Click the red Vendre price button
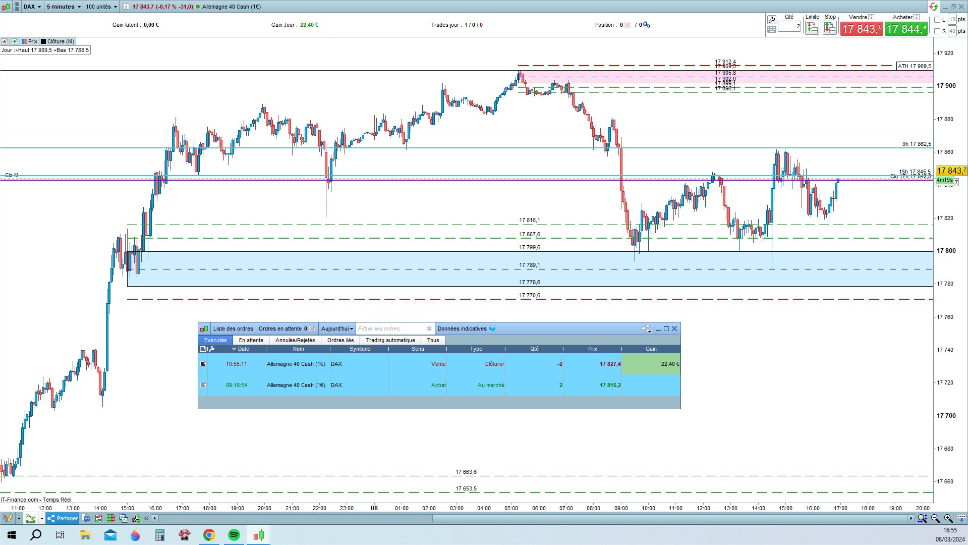The width and height of the screenshot is (968, 545). coord(861,29)
